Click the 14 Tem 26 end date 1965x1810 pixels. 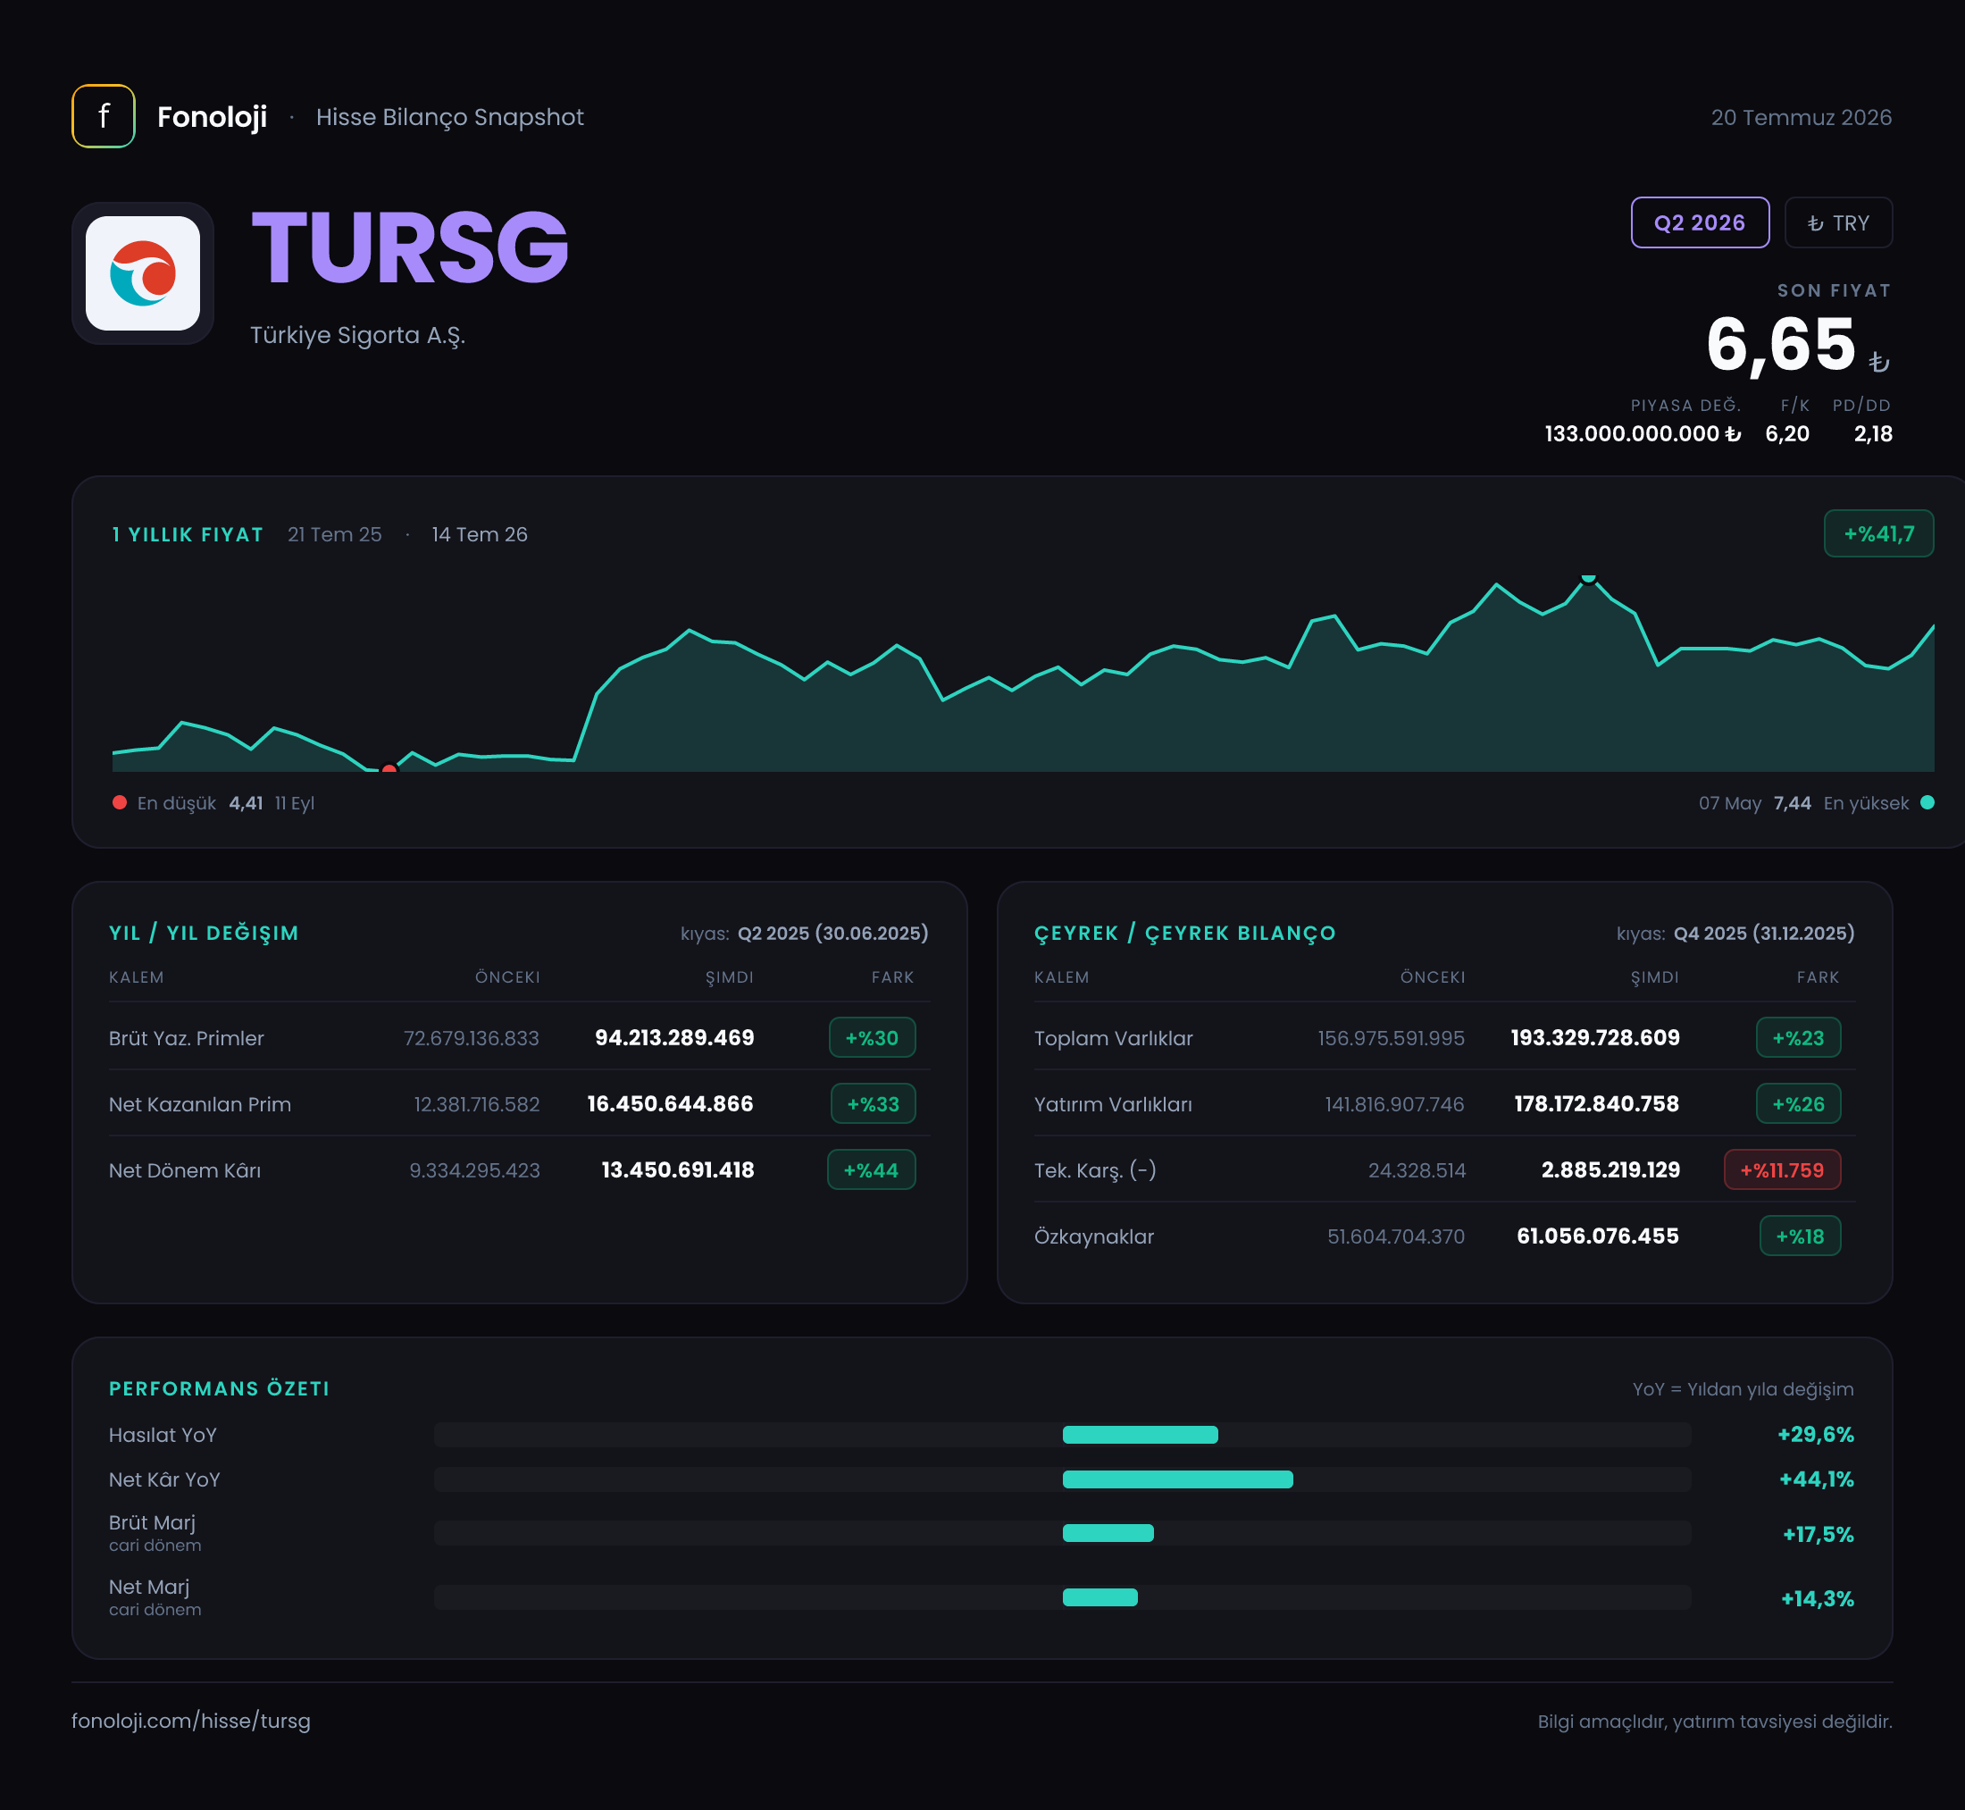[480, 535]
